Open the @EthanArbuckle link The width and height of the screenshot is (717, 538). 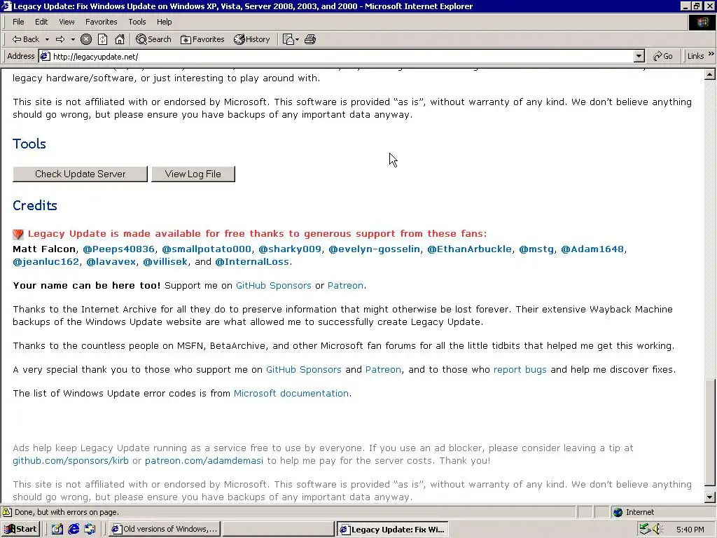[469, 249]
